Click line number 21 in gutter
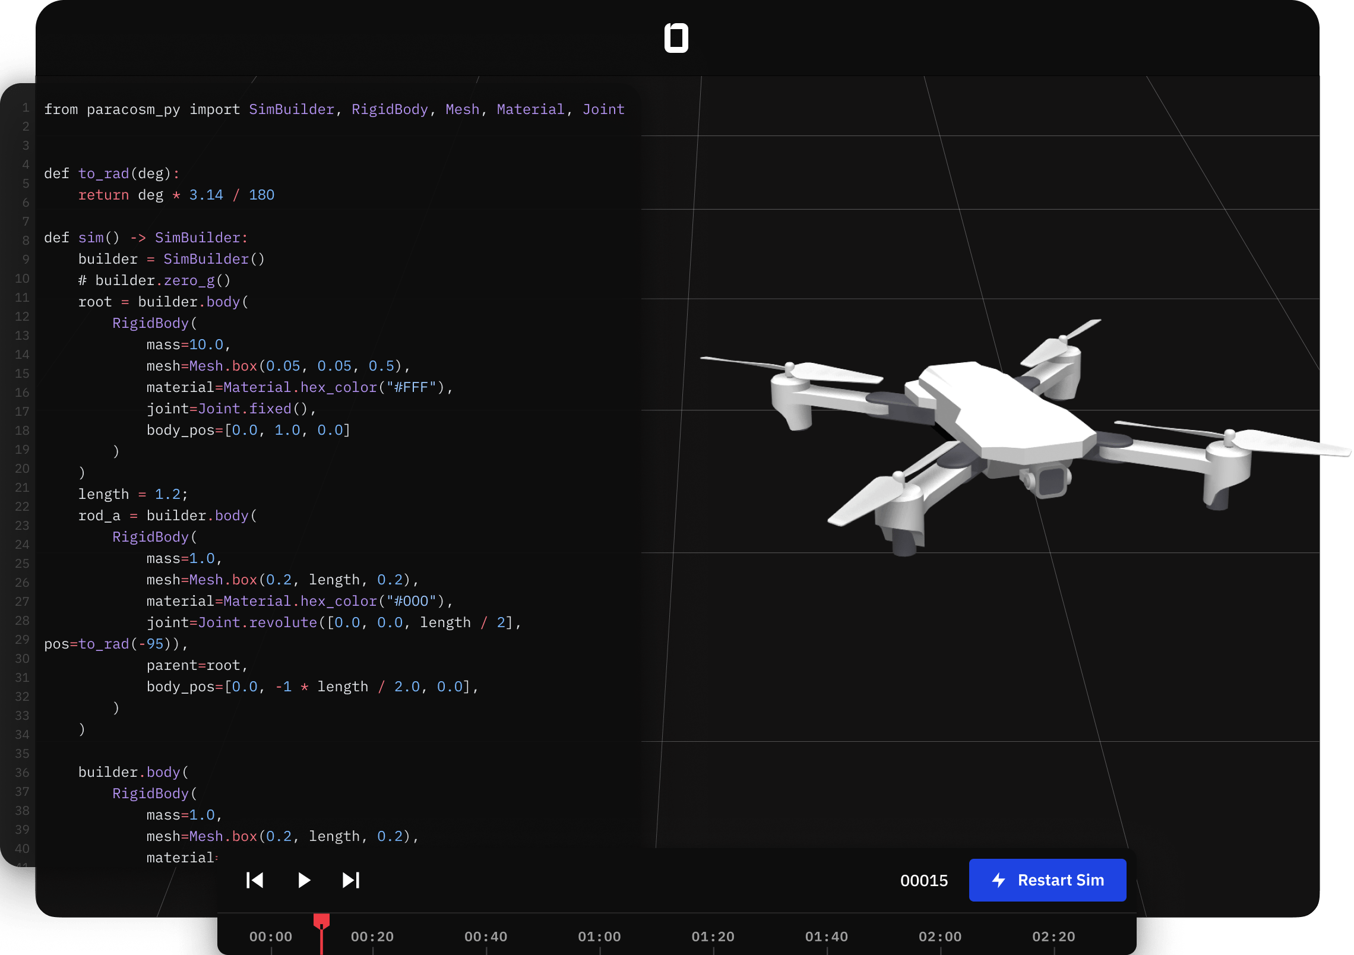Image resolution: width=1354 pixels, height=955 pixels. click(x=22, y=488)
